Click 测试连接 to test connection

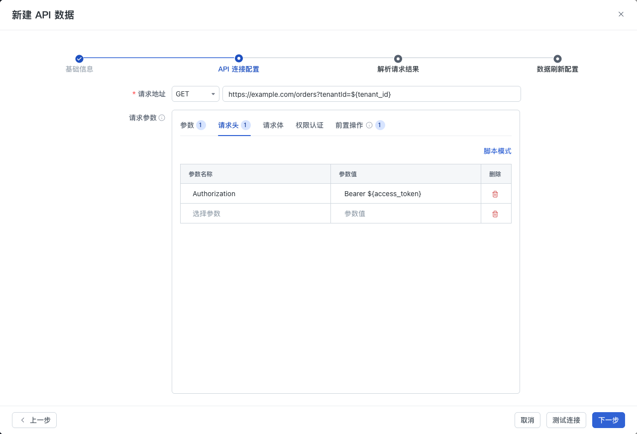[566, 420]
